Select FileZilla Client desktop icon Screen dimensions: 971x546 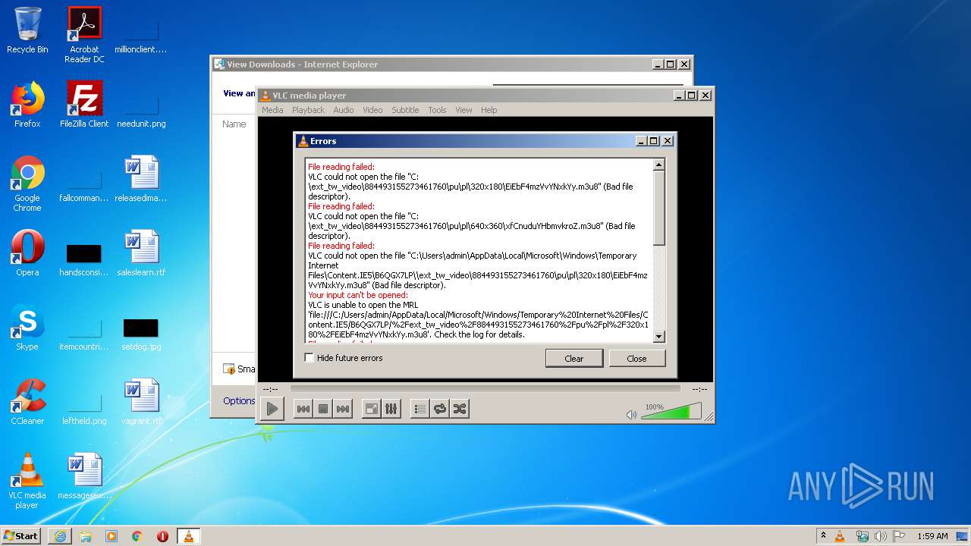pos(84,105)
